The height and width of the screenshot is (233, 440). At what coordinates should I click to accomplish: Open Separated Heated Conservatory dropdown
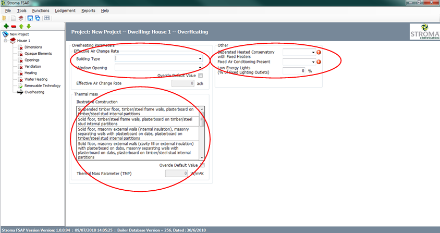[313, 52]
